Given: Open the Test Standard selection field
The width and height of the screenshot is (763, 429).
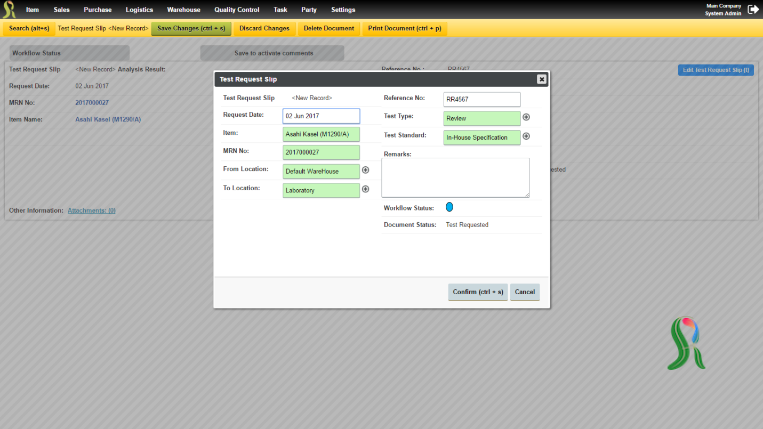Looking at the screenshot, I should (482, 137).
